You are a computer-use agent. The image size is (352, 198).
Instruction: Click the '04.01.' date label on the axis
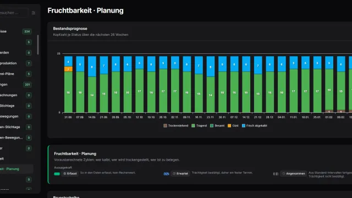click(282, 117)
